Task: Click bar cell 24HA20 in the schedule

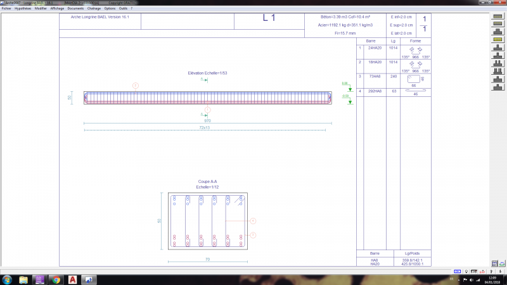Action: pyautogui.click(x=375, y=48)
